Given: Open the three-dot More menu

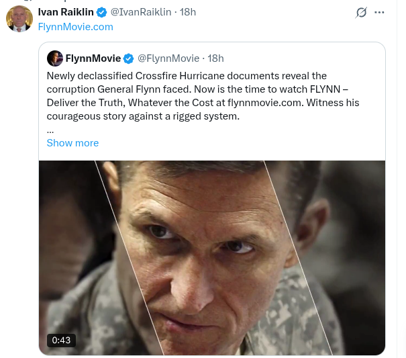Looking at the screenshot, I should (380, 12).
